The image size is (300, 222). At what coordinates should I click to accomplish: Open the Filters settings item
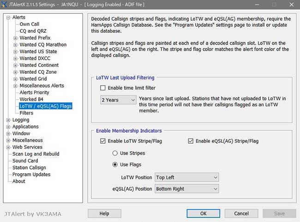pos(26,113)
